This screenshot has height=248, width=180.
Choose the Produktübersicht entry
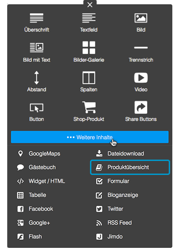tap(130, 167)
